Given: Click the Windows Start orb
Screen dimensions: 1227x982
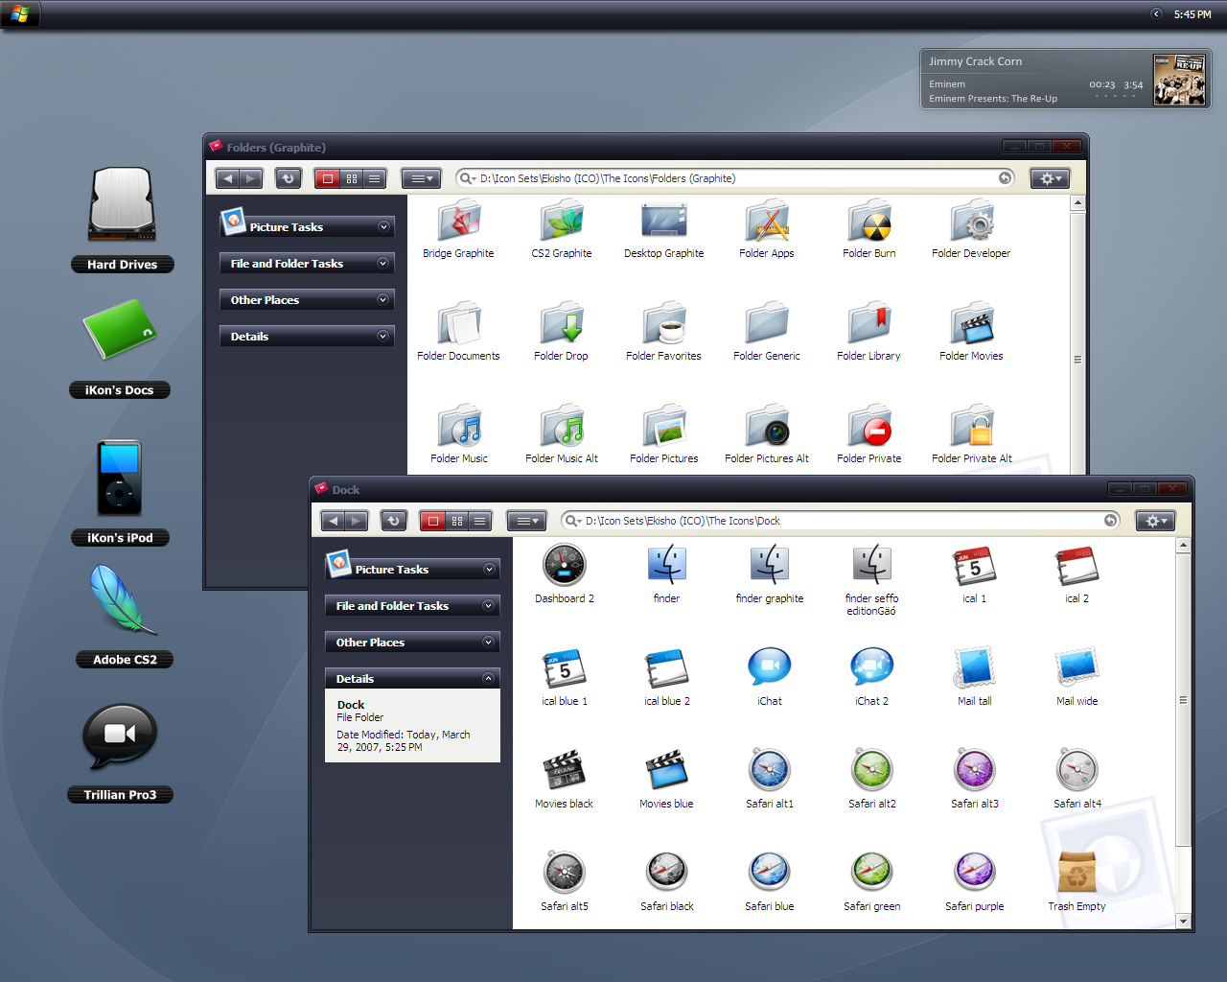Looking at the screenshot, I should coord(20,13).
